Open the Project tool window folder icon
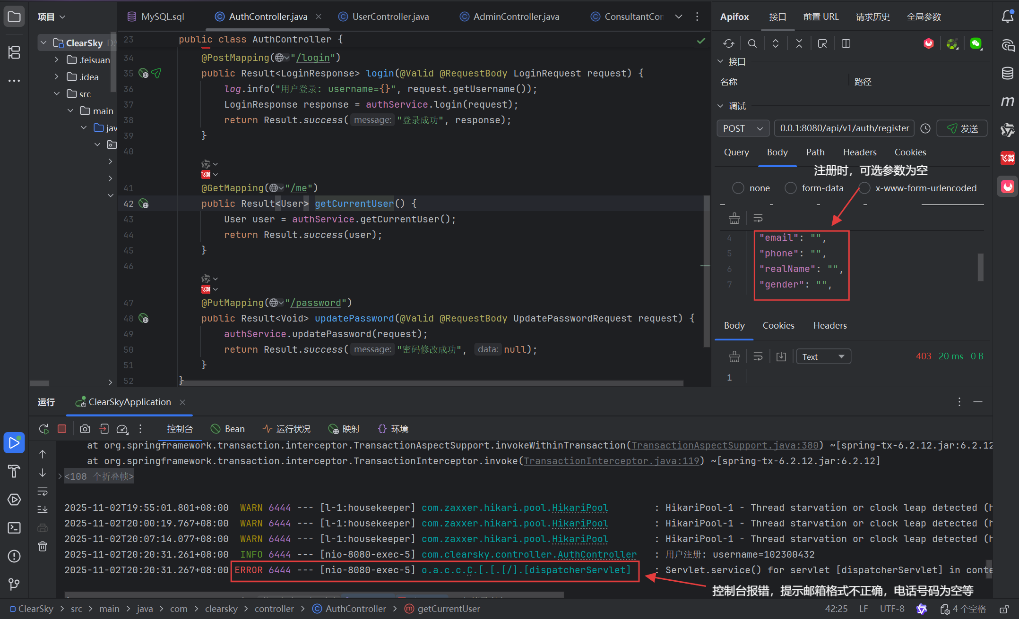 (14, 17)
